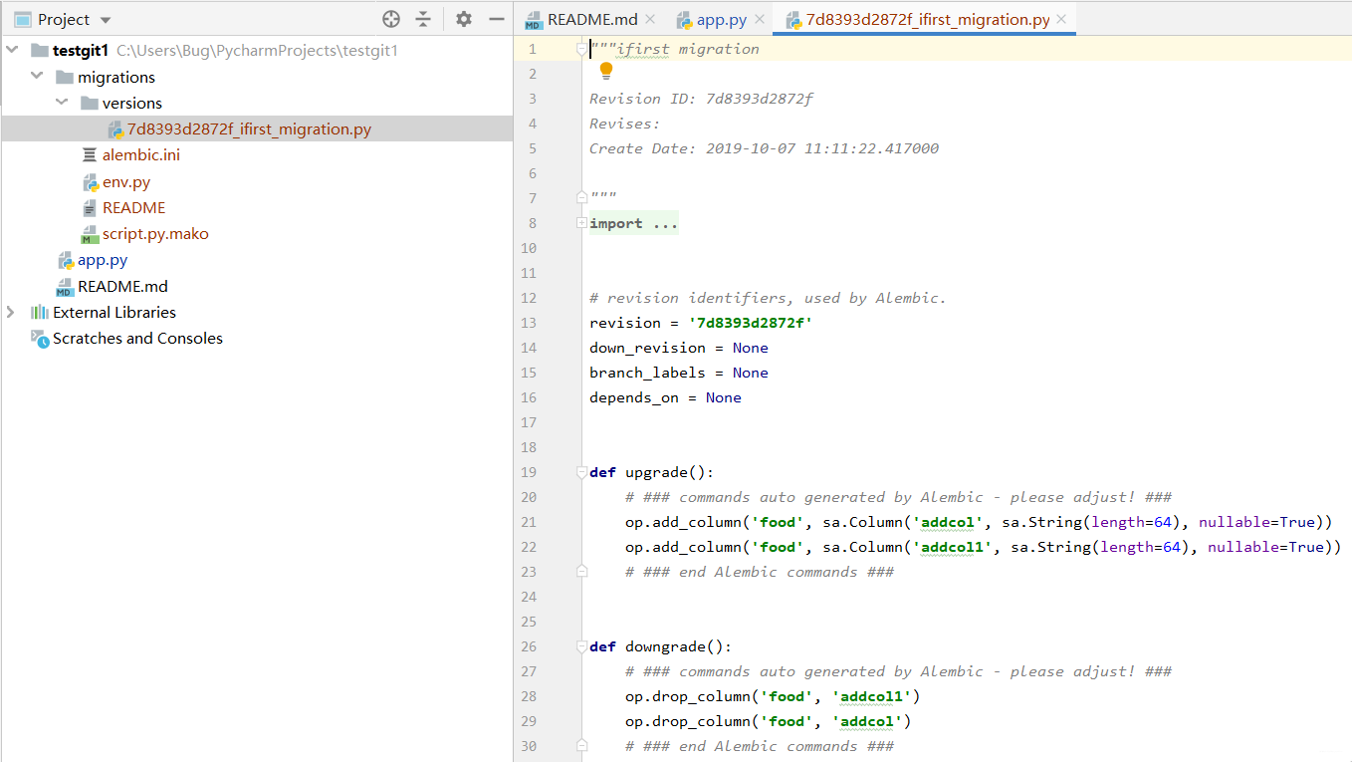Open Project panel settings gear
The height and width of the screenshot is (762, 1352).
(x=464, y=19)
